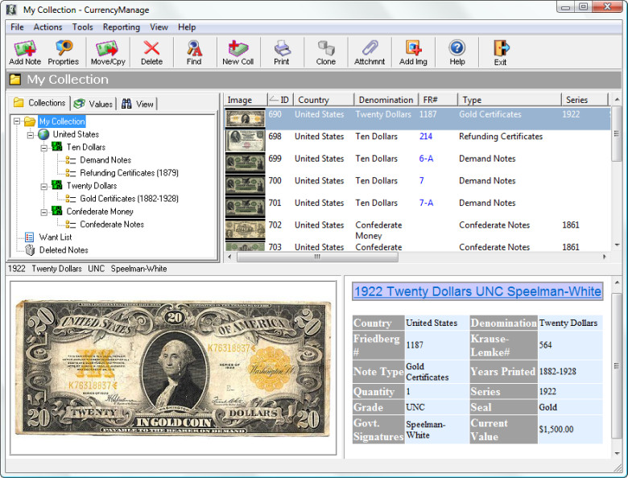Image resolution: width=628 pixels, height=478 pixels.
Task: Open the 1922 Twenty Dollars UNC Speelman-White link
Action: 477,291
